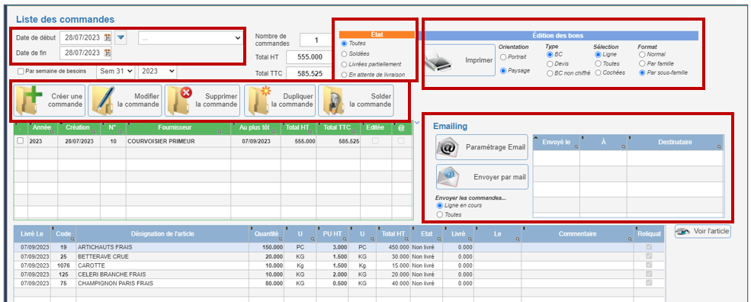751x302 pixels.
Task: Click the Supprimer la commande red cross icon
Action: (179, 101)
